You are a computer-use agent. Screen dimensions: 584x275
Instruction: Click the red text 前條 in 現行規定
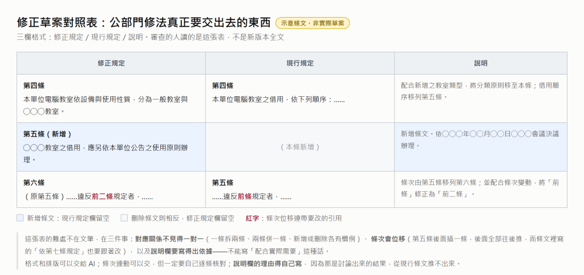pos(245,196)
